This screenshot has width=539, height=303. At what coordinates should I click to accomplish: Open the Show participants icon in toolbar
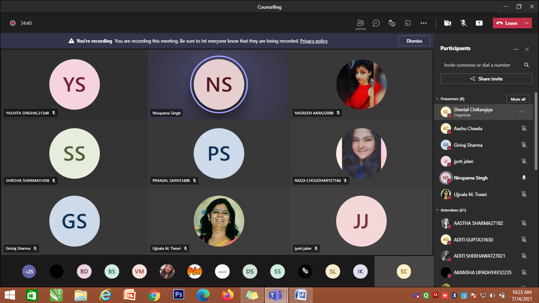[x=360, y=23]
